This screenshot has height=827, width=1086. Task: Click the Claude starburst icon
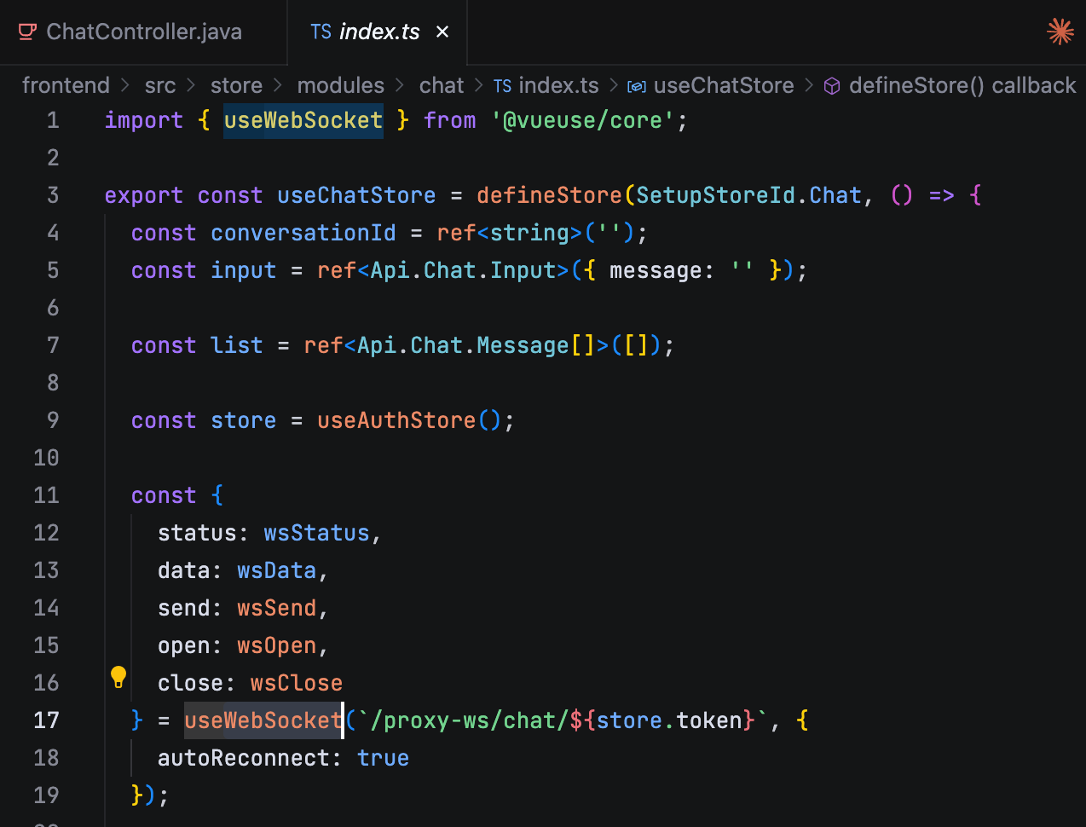tap(1060, 32)
